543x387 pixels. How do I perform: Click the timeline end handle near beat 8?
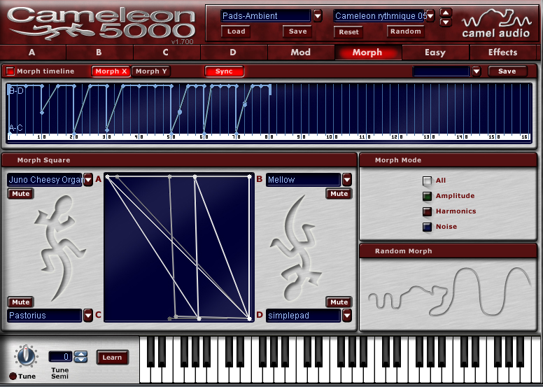coord(270,90)
